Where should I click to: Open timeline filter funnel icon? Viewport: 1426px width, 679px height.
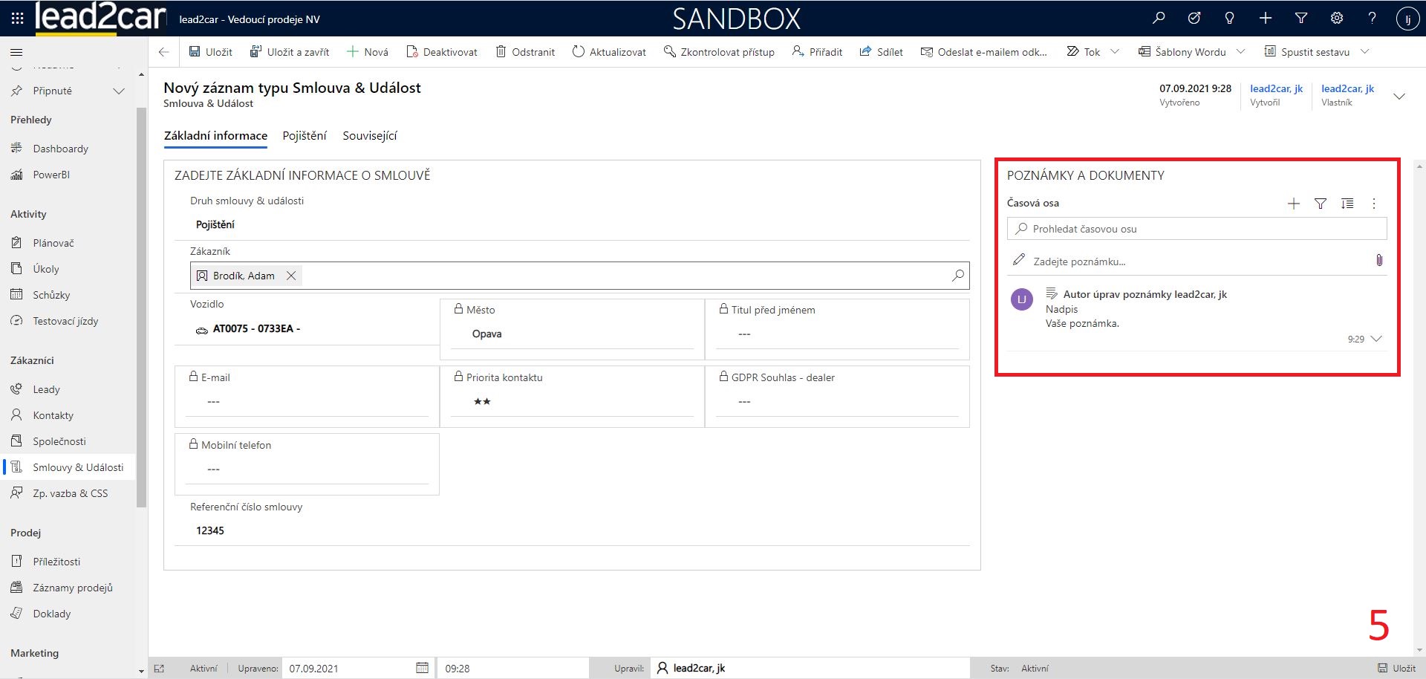point(1321,204)
